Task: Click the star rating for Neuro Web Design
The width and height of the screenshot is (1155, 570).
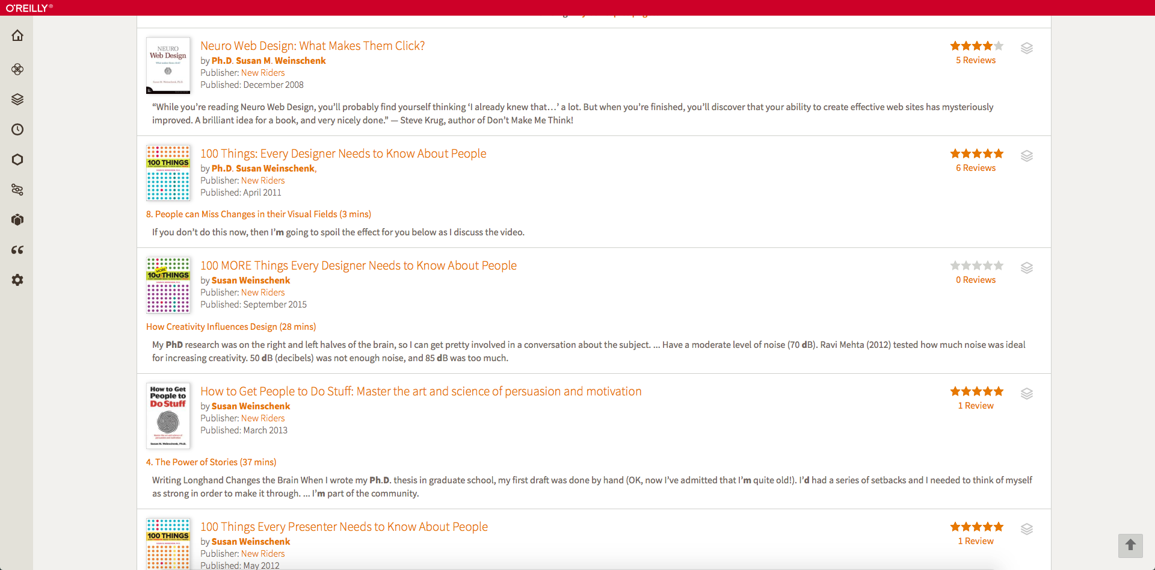Action: click(x=976, y=46)
